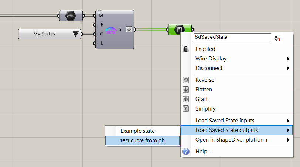Open the My States dropdown list

click(x=76, y=34)
